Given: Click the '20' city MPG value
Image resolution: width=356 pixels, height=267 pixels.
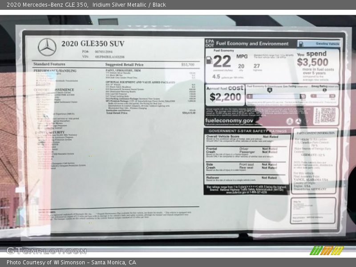Looking at the screenshot, I should [241, 66].
